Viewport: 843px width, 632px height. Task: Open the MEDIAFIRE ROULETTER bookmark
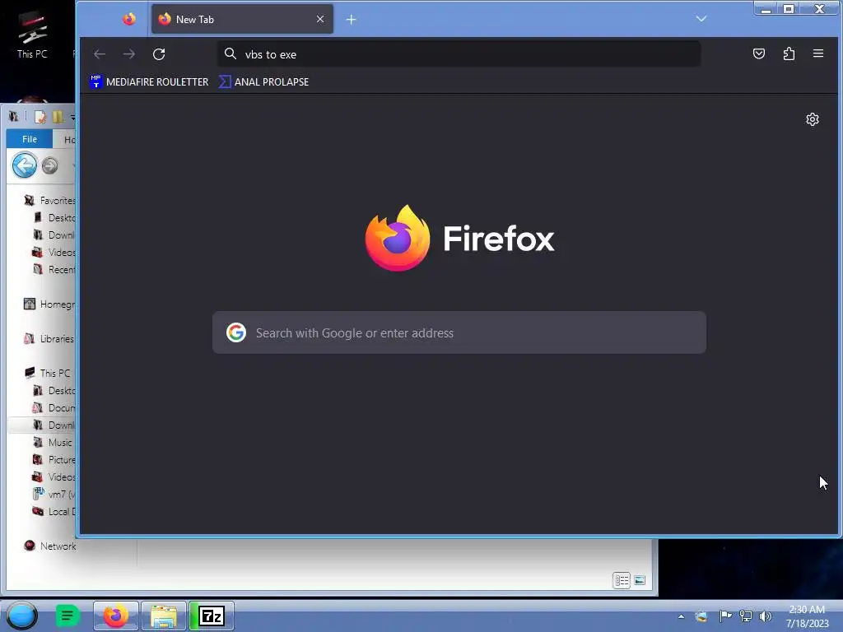point(149,81)
